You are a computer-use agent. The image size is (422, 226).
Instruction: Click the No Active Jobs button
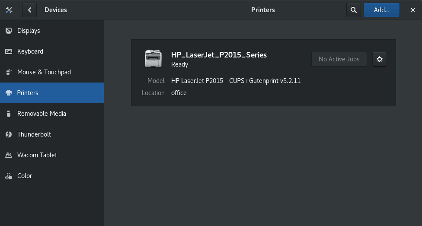pyautogui.click(x=339, y=59)
